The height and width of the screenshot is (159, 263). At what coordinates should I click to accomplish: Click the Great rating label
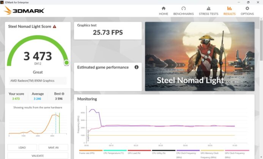click(38, 72)
